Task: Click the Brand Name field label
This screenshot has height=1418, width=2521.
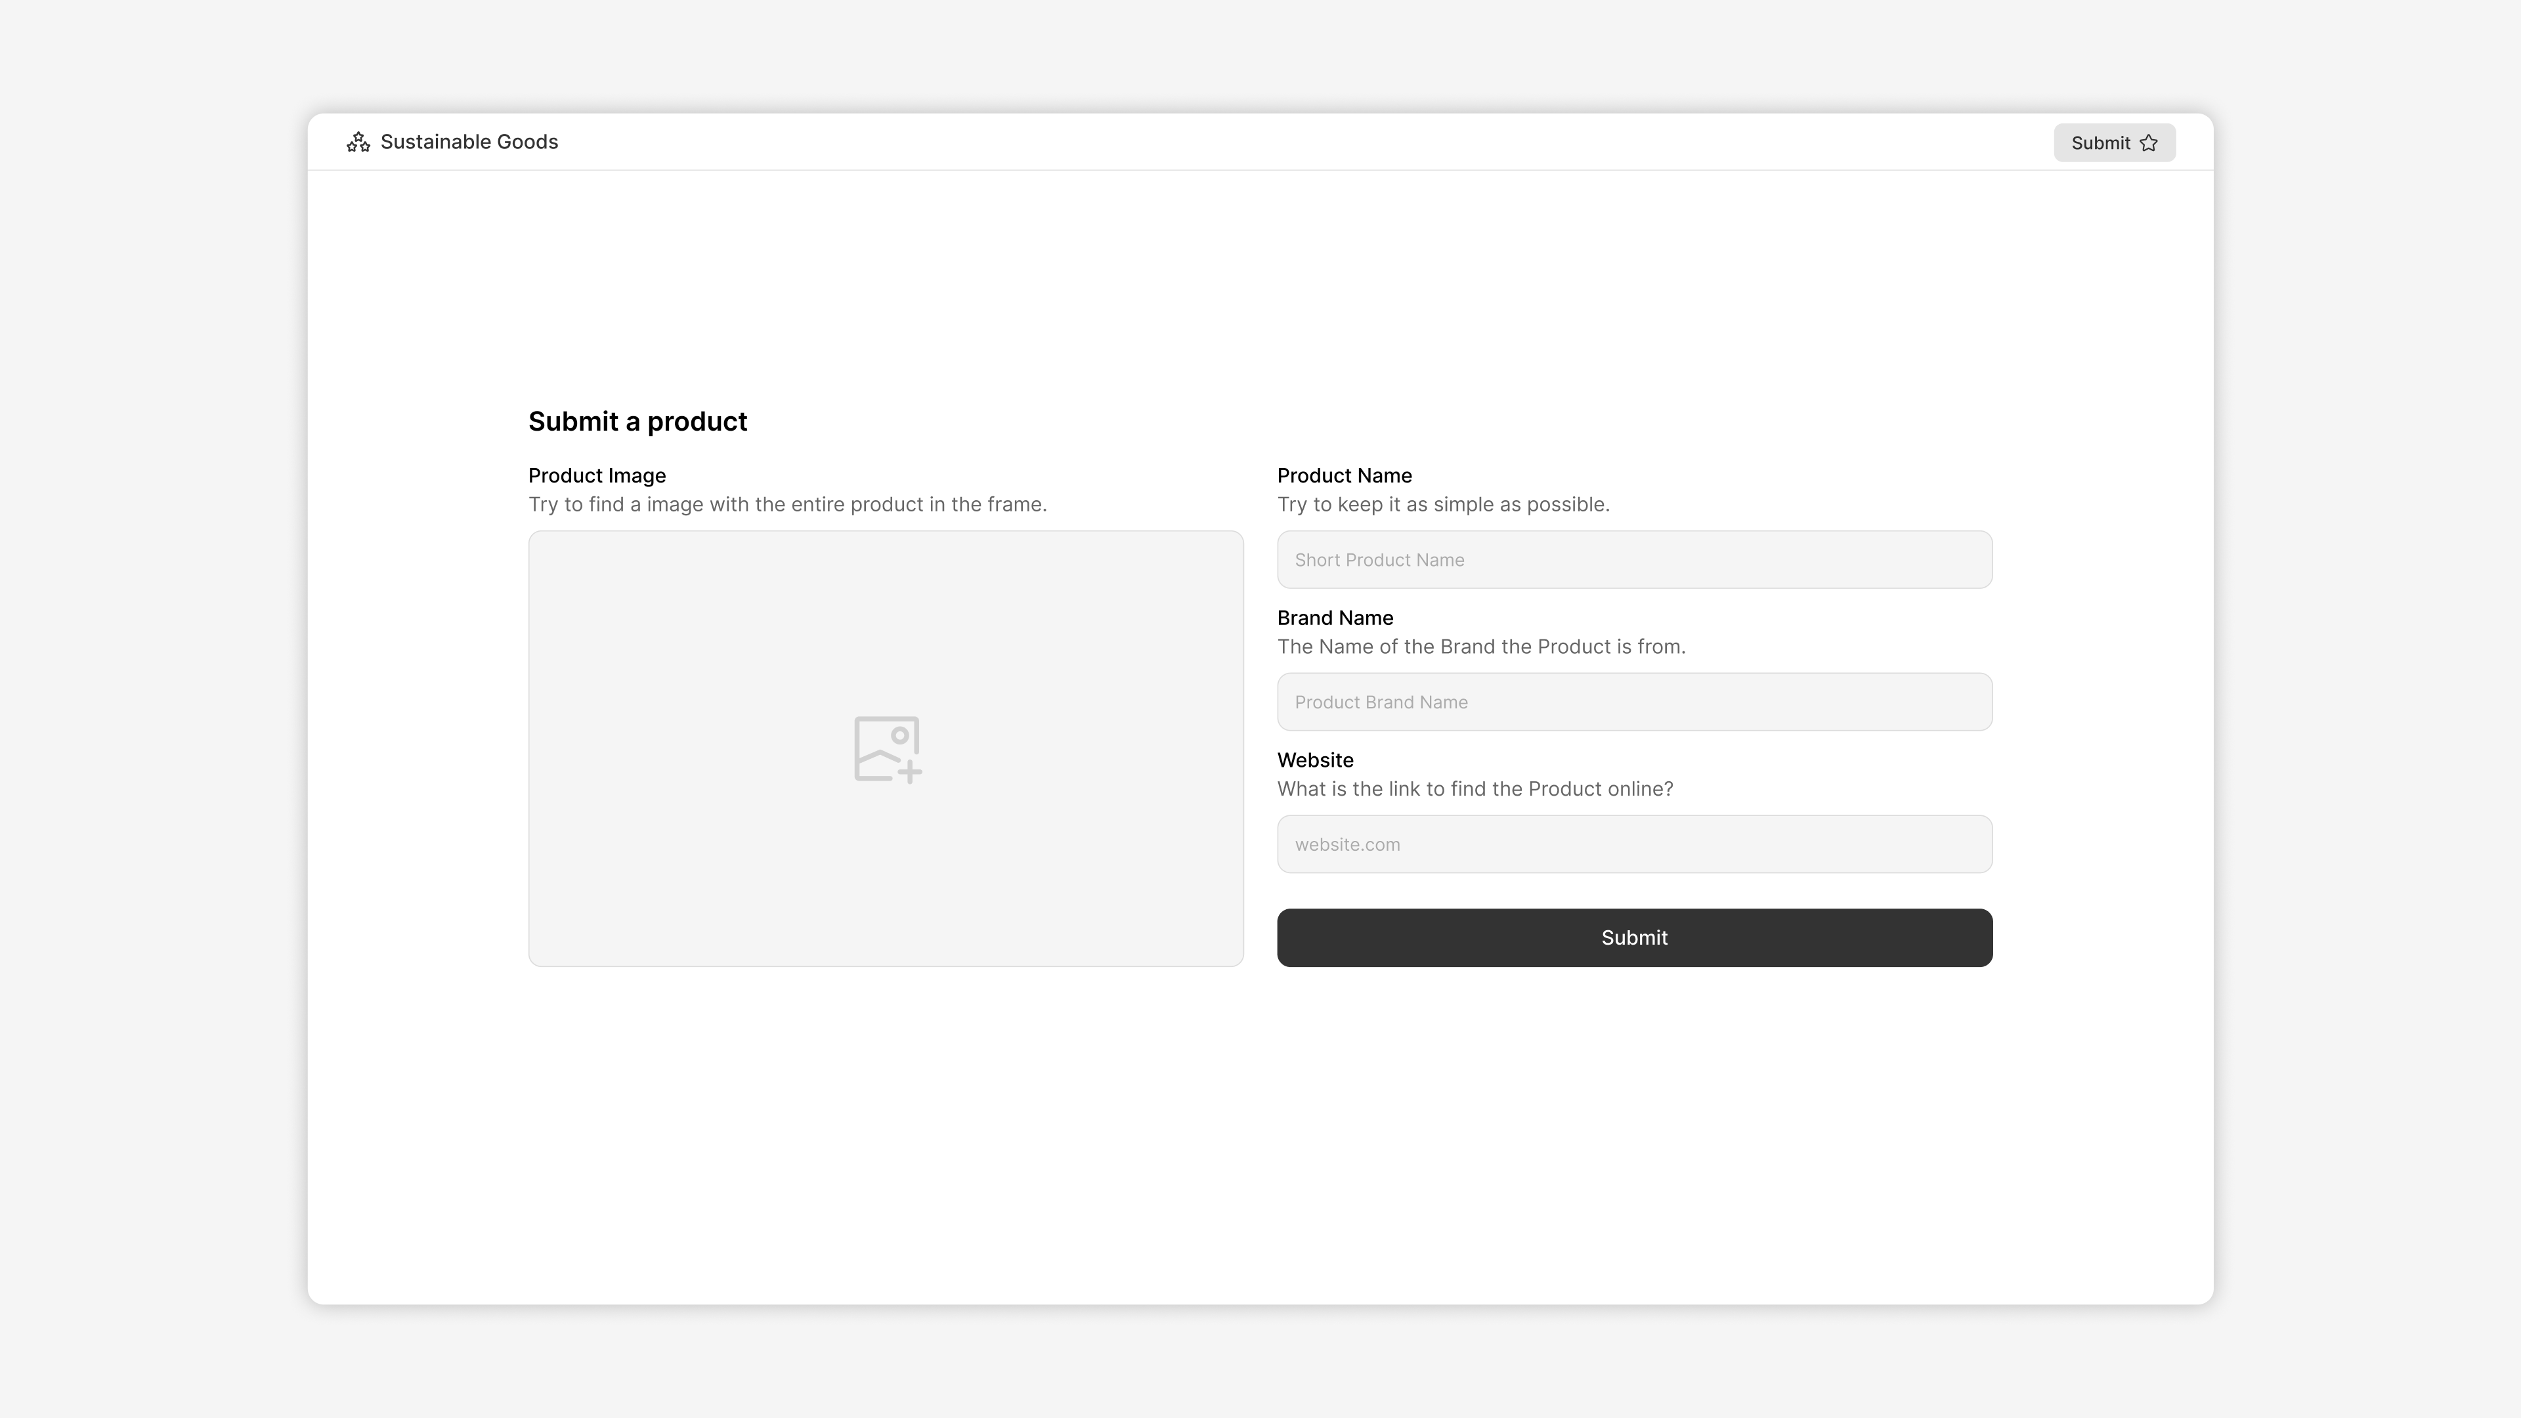Action: pyautogui.click(x=1335, y=618)
